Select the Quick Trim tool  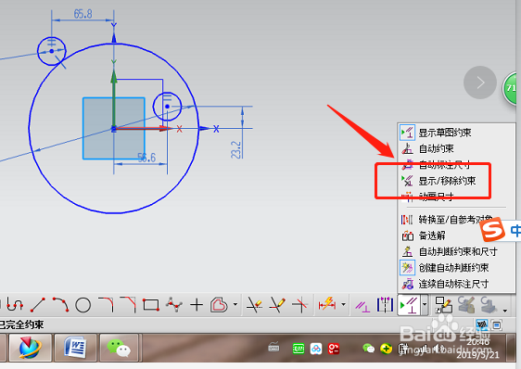point(254,304)
